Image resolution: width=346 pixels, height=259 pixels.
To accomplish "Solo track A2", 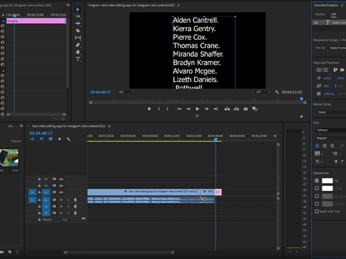I will (68, 206).
